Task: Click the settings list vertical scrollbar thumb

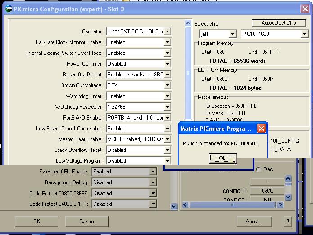Action: pyautogui.click(x=188, y=73)
